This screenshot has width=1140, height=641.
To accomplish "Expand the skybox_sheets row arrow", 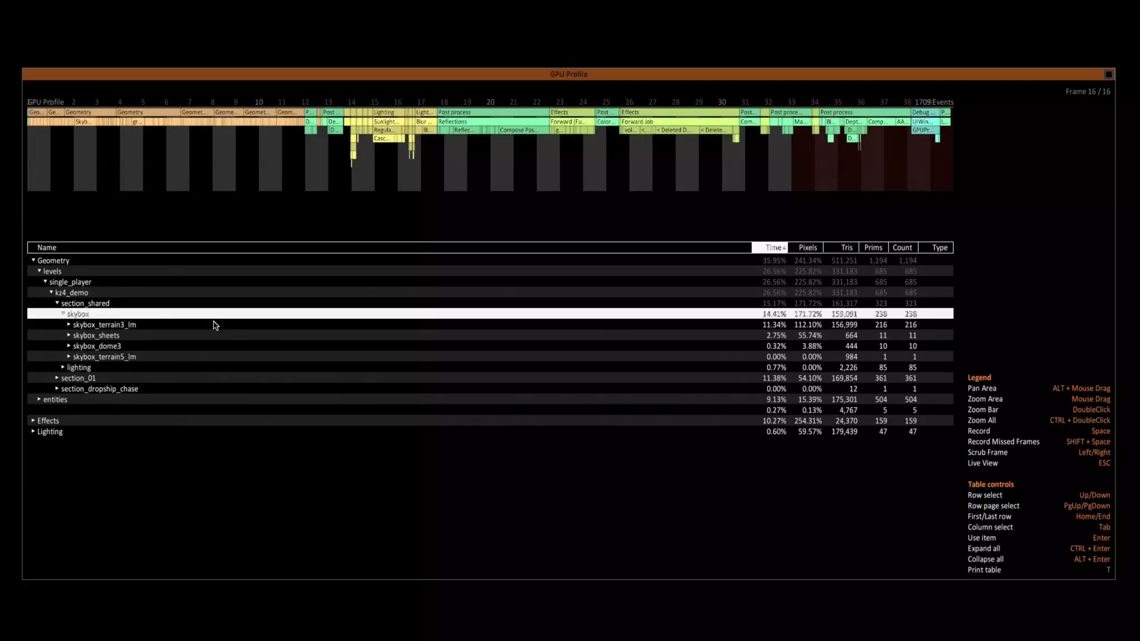I will pyautogui.click(x=69, y=335).
